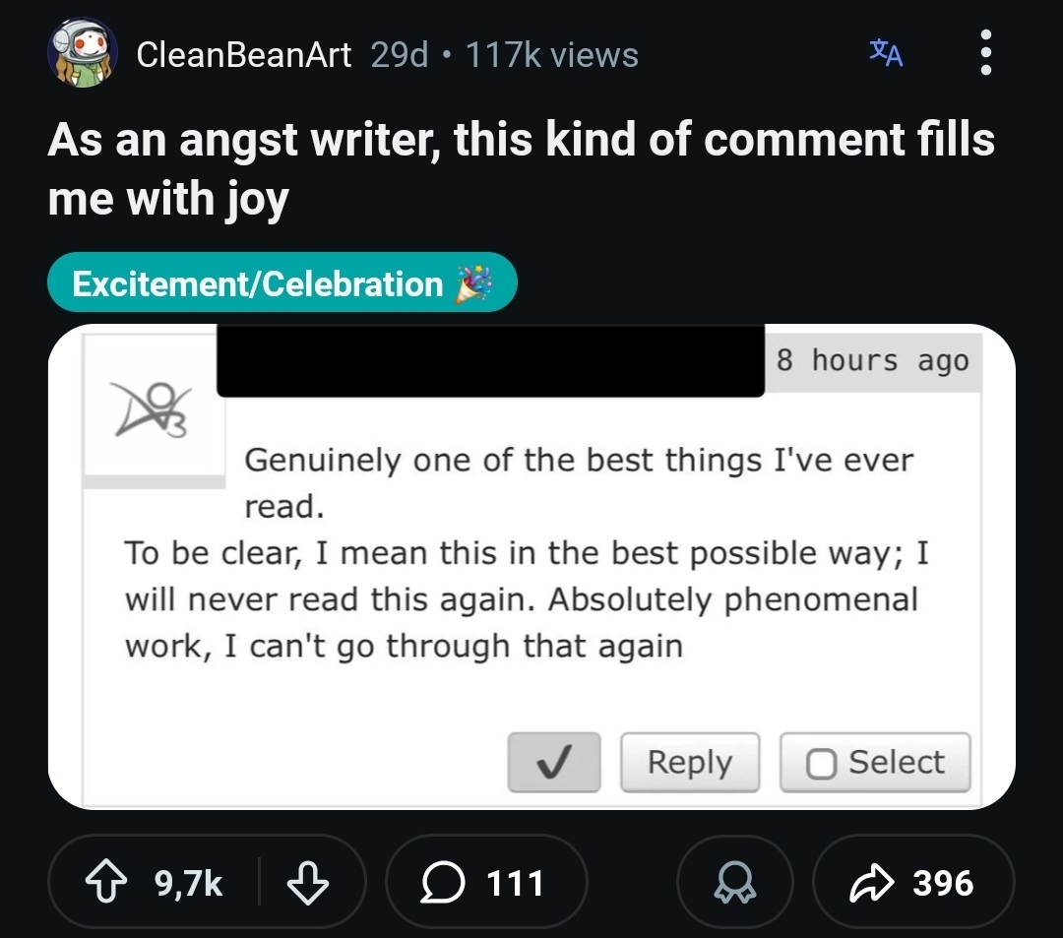Tick the Select checkbox on comment
The width and height of the screenshot is (1063, 938).
point(821,764)
